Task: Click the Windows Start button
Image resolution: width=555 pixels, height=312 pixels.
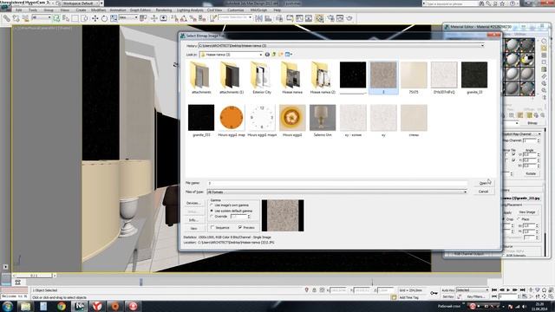Action: coord(8,306)
